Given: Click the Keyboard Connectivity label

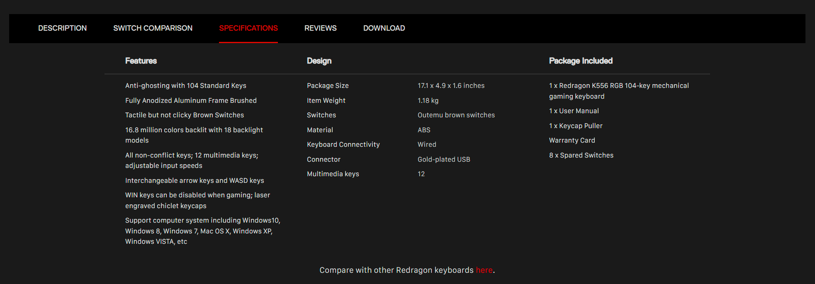Looking at the screenshot, I should 343,145.
